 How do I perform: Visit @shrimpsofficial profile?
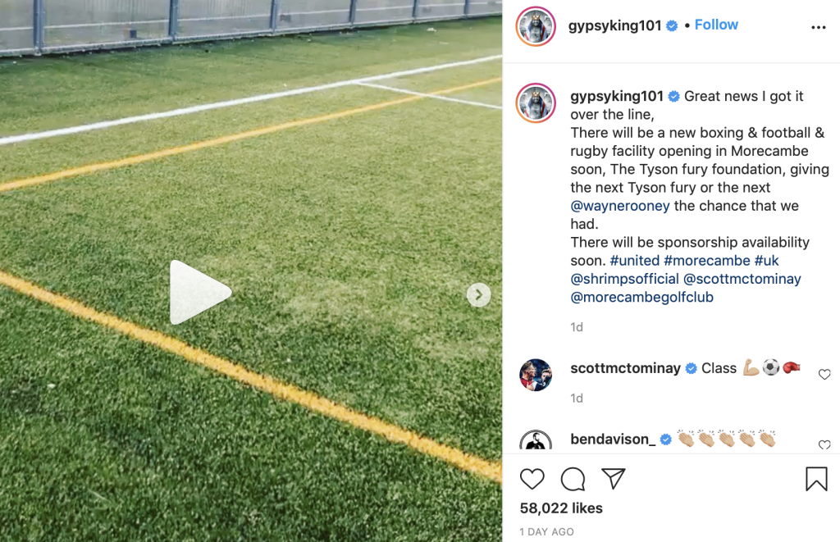point(624,279)
